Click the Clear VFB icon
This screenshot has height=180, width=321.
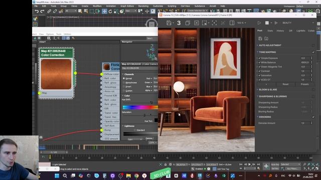[x=196, y=23]
